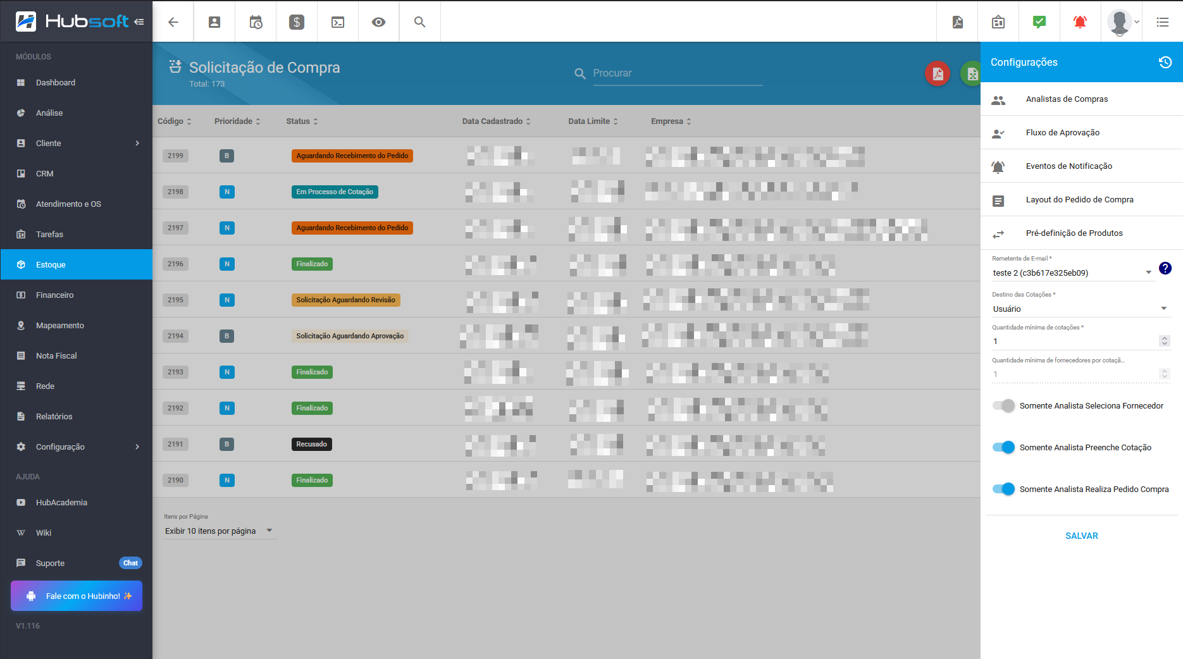Image resolution: width=1183 pixels, height=659 pixels.
Task: Change items per page from Exibir 10 dropdown
Action: 218,531
